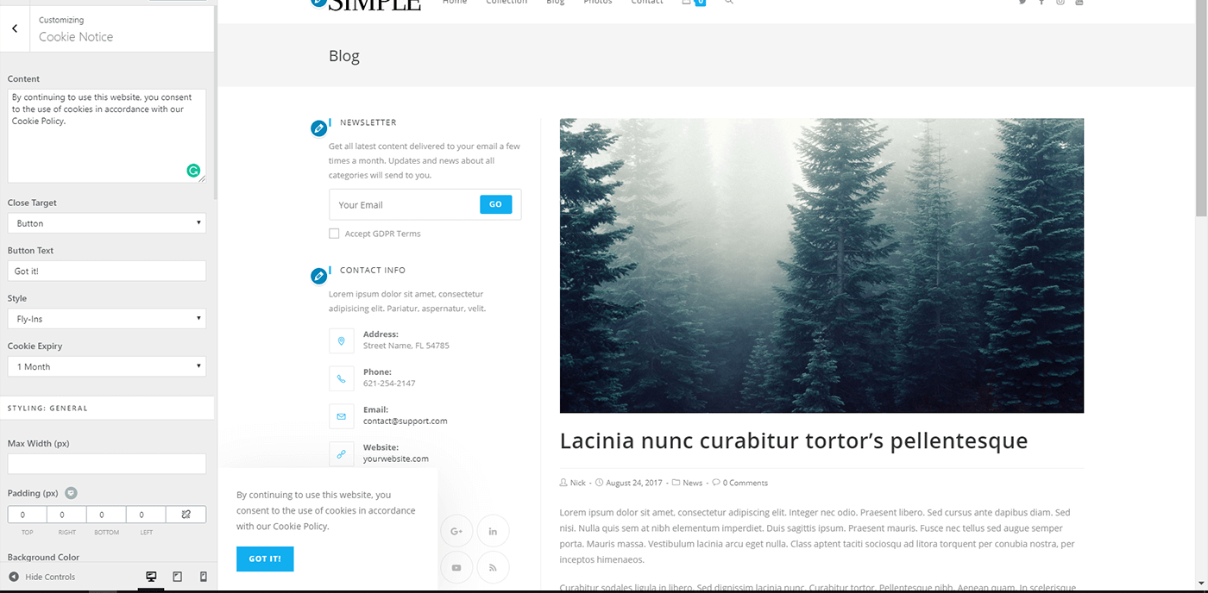Click the phone number 621-254-2147
The width and height of the screenshot is (1208, 593).
[389, 384]
